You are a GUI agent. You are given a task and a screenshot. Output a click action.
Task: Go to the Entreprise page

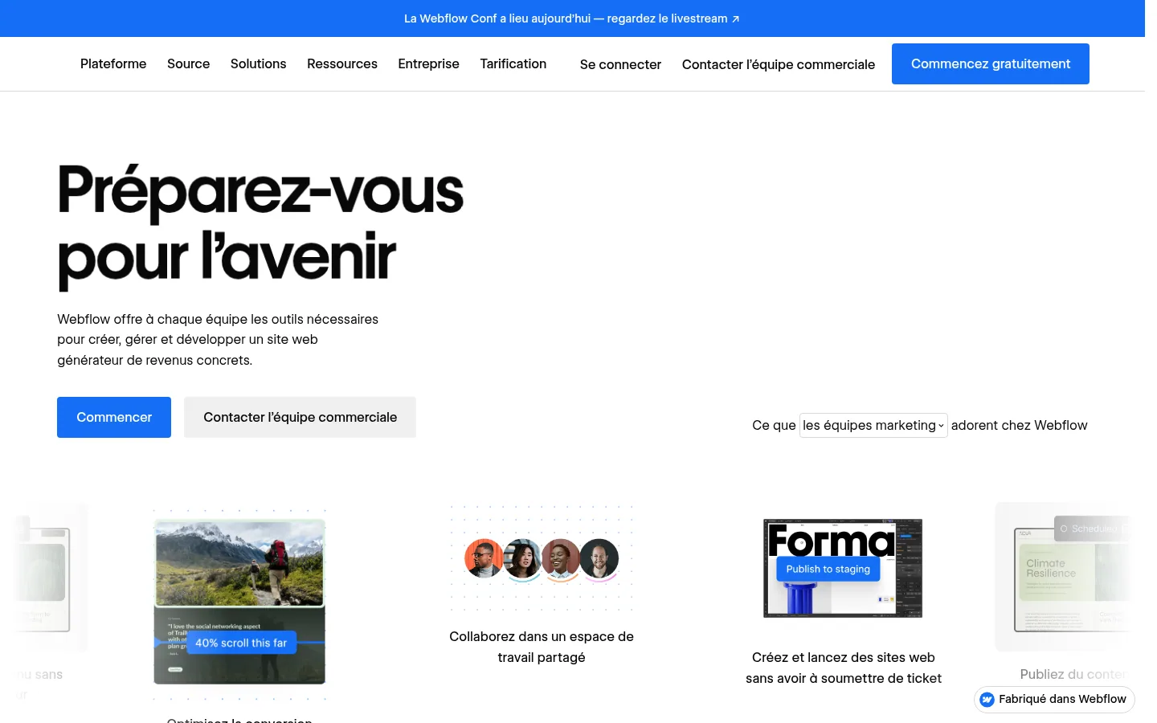click(x=428, y=63)
